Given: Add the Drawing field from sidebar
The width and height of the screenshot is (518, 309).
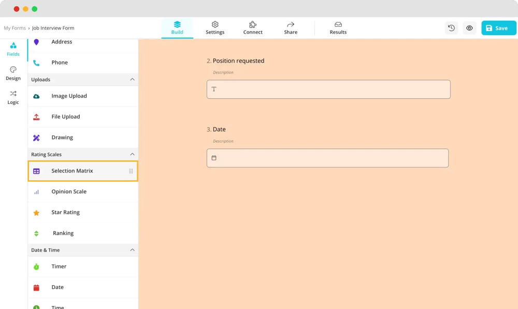Looking at the screenshot, I should [x=62, y=137].
